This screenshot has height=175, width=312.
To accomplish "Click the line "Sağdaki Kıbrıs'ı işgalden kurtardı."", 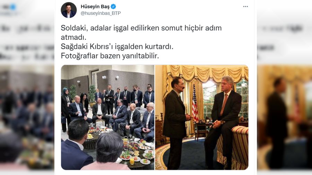I will click(117, 47).
